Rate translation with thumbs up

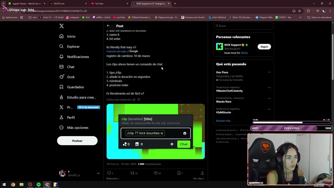coord(134,99)
